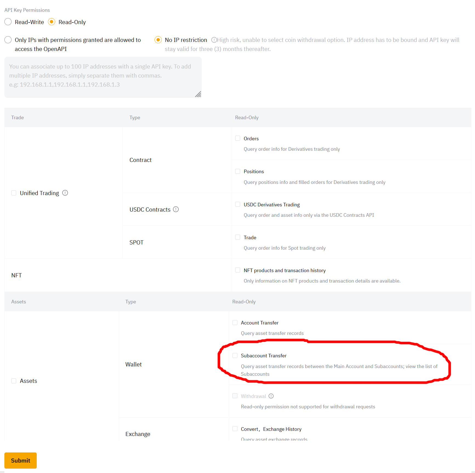This screenshot has height=473, width=475.
Task: Select No IP restriction radio button
Action: (158, 40)
